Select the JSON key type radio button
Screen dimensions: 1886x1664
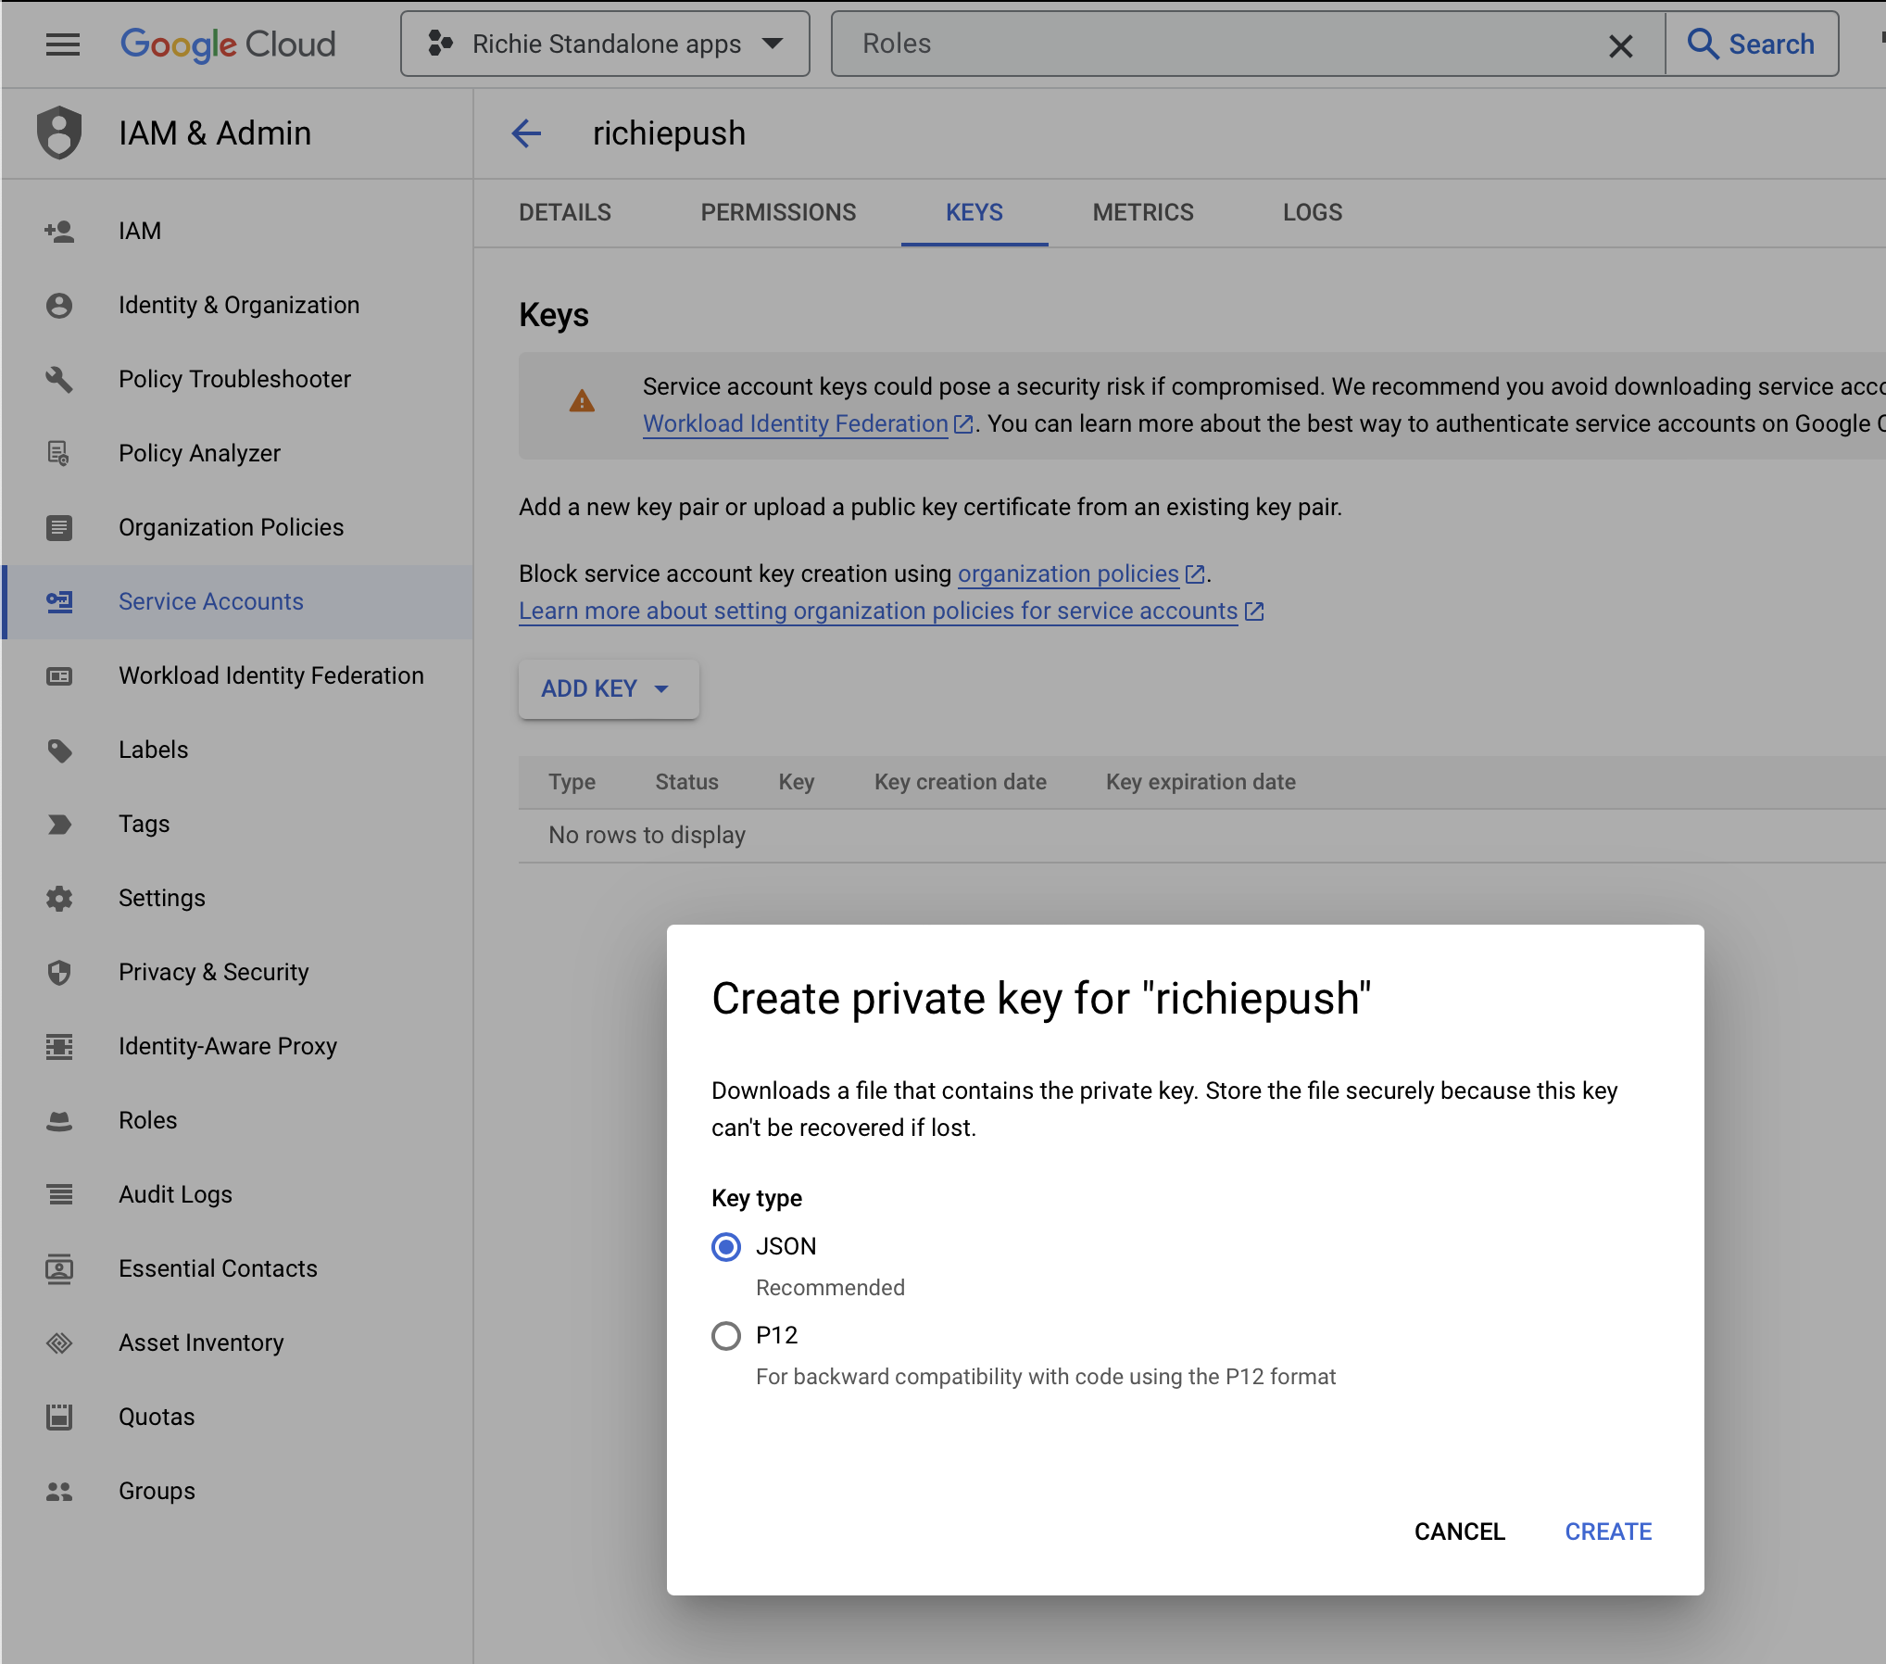click(726, 1247)
